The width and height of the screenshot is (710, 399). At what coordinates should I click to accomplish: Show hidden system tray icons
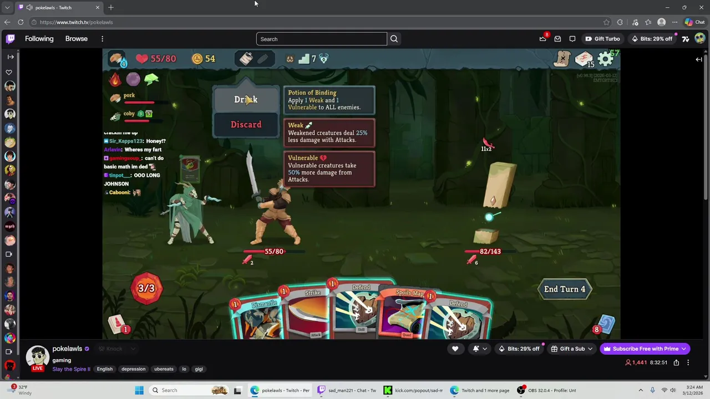coord(641,390)
